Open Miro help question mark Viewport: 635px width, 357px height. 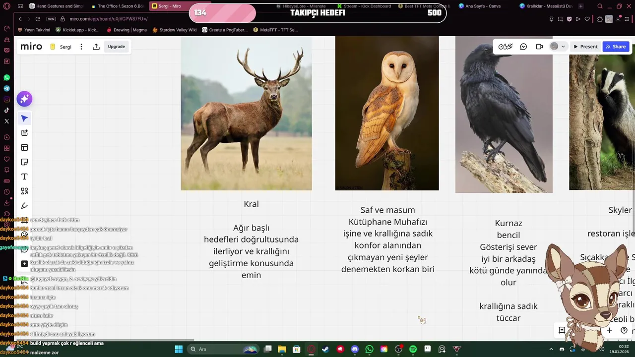click(624, 330)
